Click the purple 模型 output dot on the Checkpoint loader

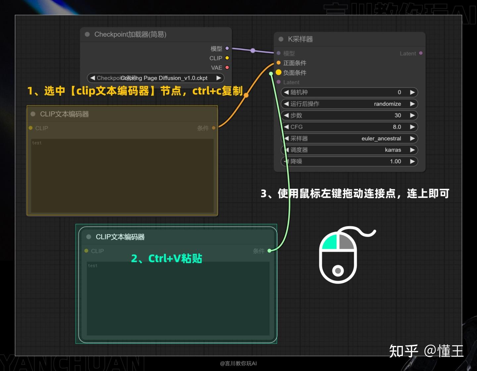point(227,48)
